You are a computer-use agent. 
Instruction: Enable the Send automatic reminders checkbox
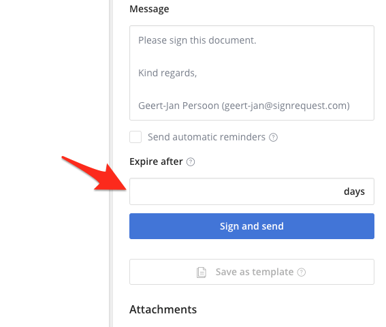point(135,137)
